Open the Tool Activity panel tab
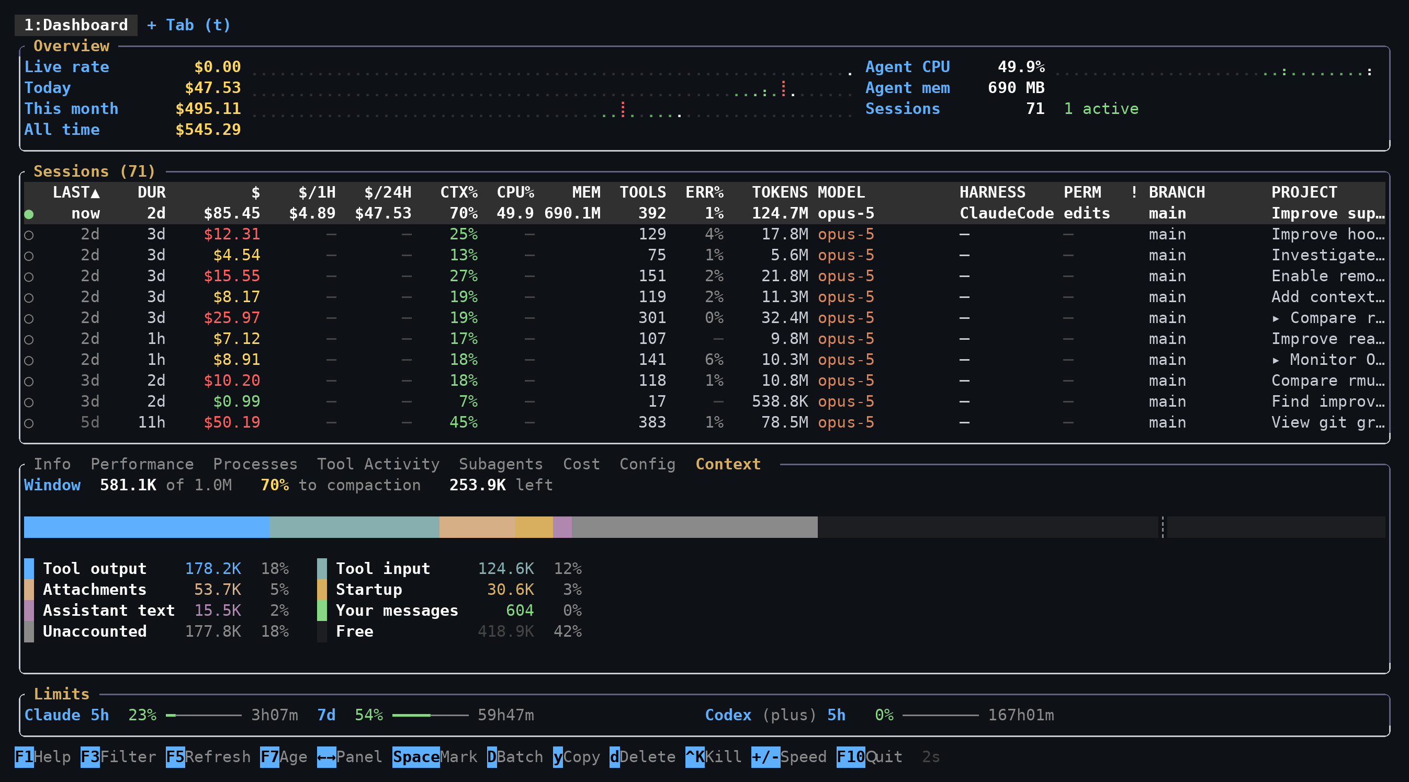 378,464
